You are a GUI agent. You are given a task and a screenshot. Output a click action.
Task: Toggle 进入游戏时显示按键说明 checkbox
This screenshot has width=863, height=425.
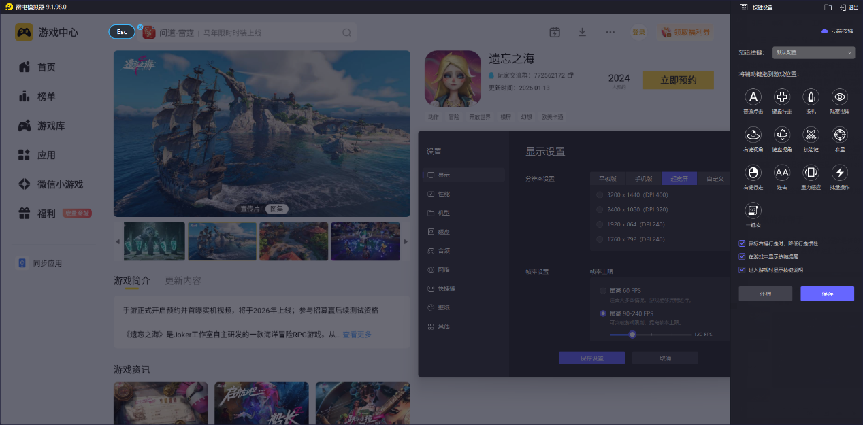coord(742,269)
